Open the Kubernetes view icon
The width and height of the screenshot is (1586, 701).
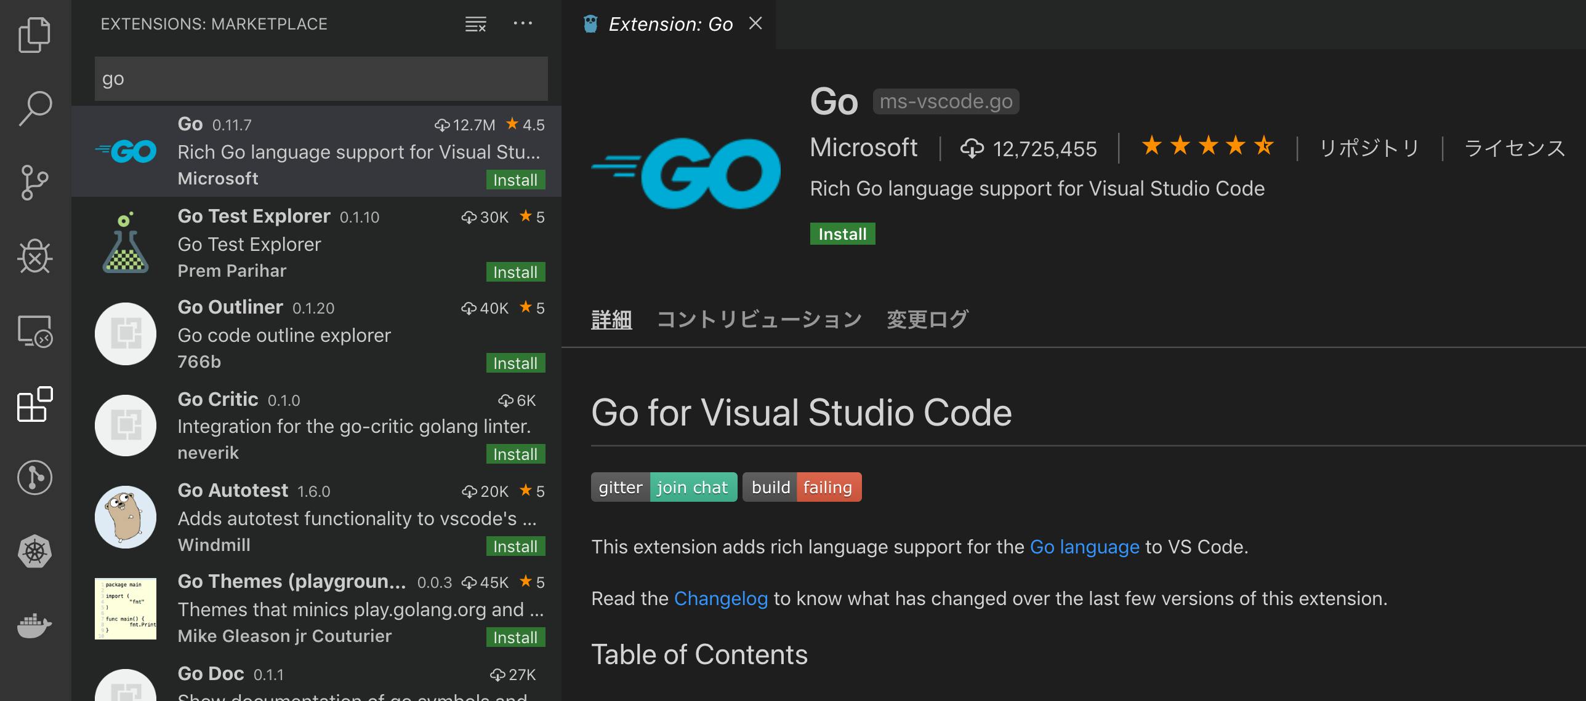pyautogui.click(x=35, y=551)
